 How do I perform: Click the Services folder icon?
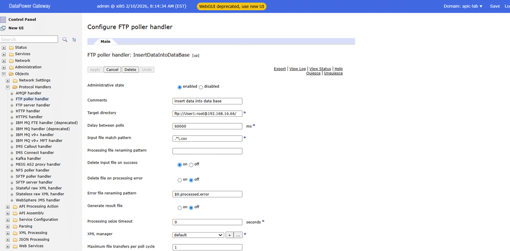(x=11, y=54)
